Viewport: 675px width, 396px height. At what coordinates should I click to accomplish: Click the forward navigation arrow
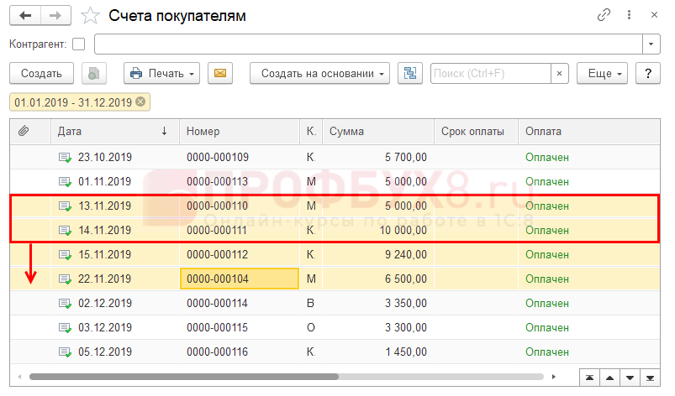tap(55, 15)
